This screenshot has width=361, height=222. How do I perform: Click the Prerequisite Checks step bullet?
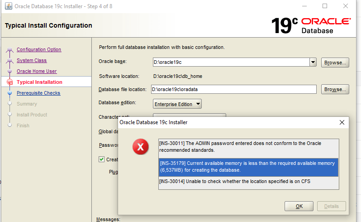10,93
